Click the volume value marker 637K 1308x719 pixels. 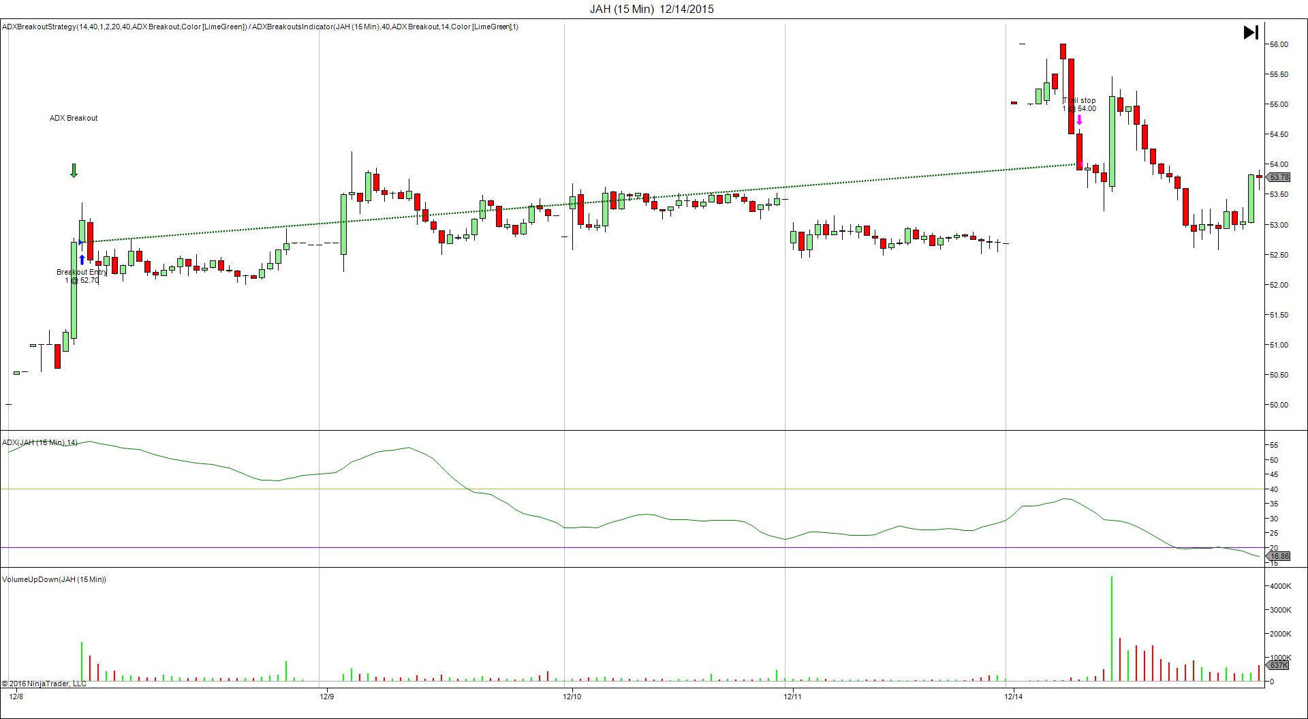[1278, 665]
